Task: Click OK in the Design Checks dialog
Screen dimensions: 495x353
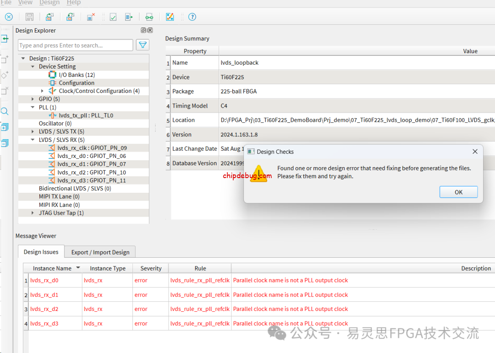Action: [x=458, y=192]
